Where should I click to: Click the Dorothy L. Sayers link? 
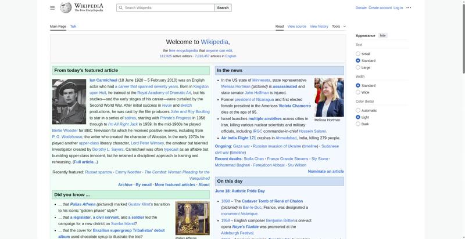(108, 150)
